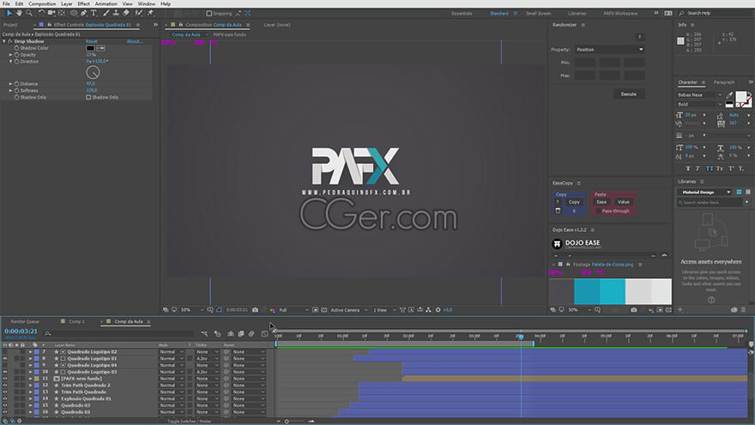Select the Unified Camera tool
Image resolution: width=755 pixels, height=425 pixels.
[x=51, y=13]
